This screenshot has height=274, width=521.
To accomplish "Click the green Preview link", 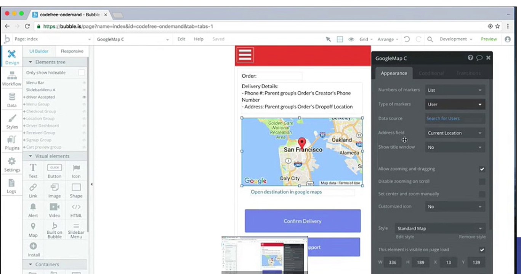I will point(489,39).
